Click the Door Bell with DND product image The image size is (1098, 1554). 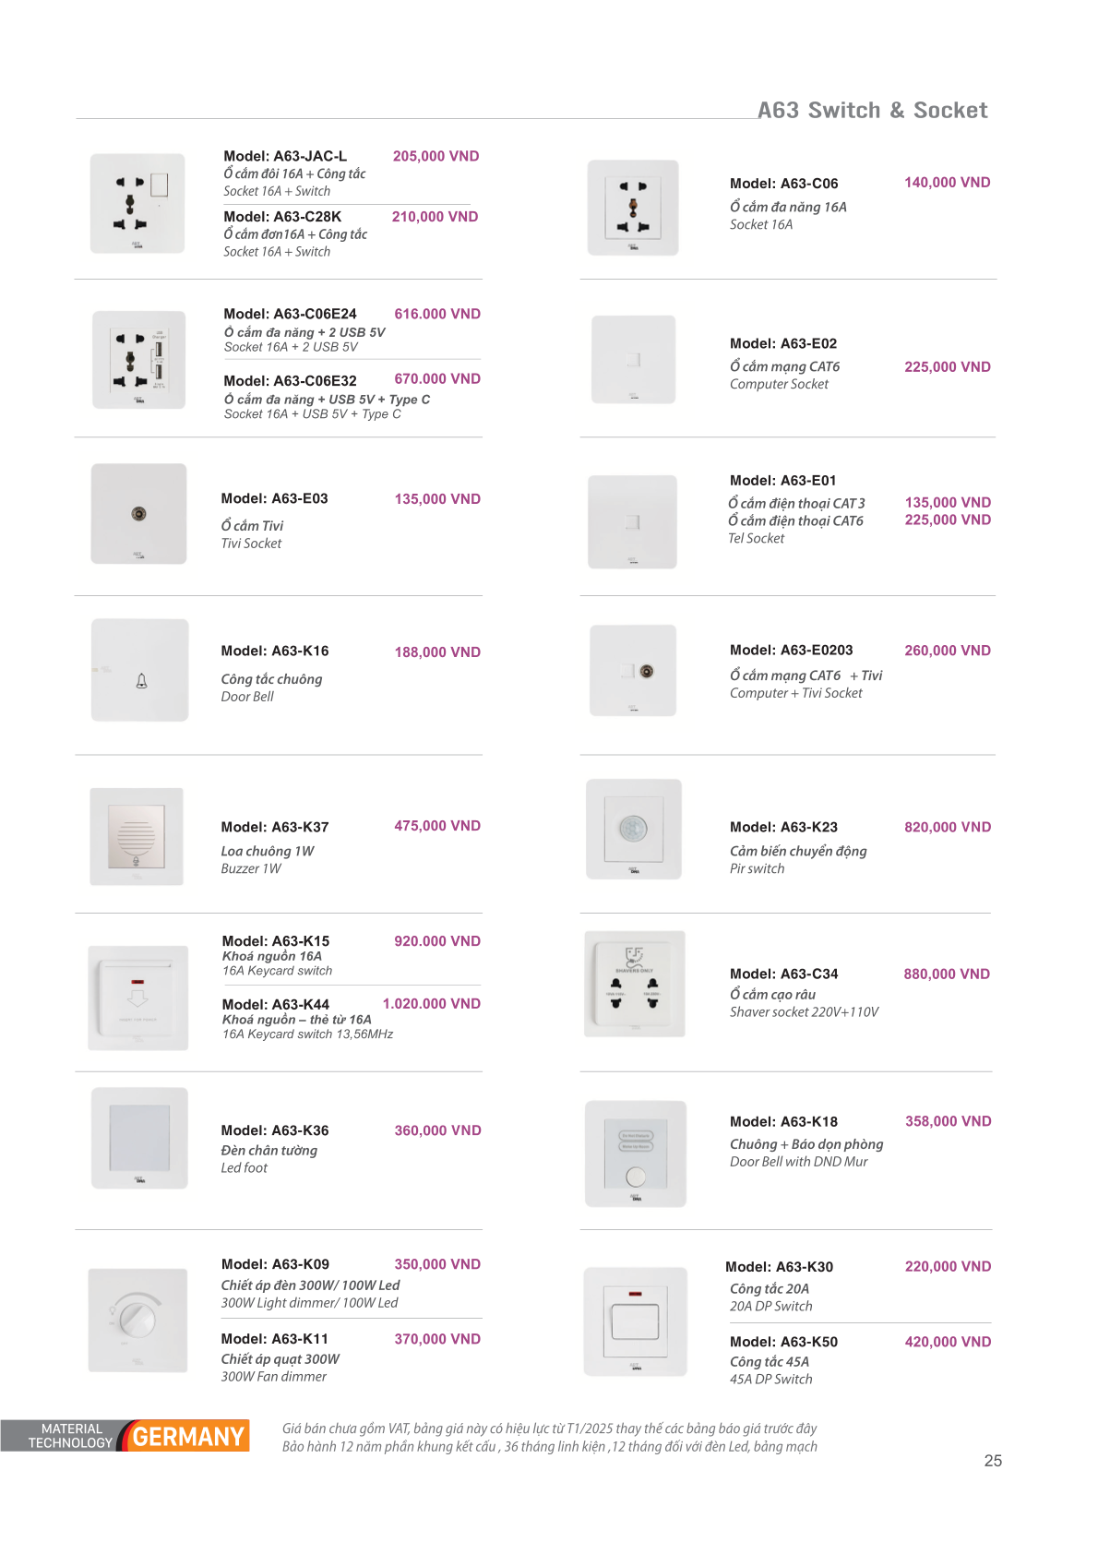(635, 1154)
